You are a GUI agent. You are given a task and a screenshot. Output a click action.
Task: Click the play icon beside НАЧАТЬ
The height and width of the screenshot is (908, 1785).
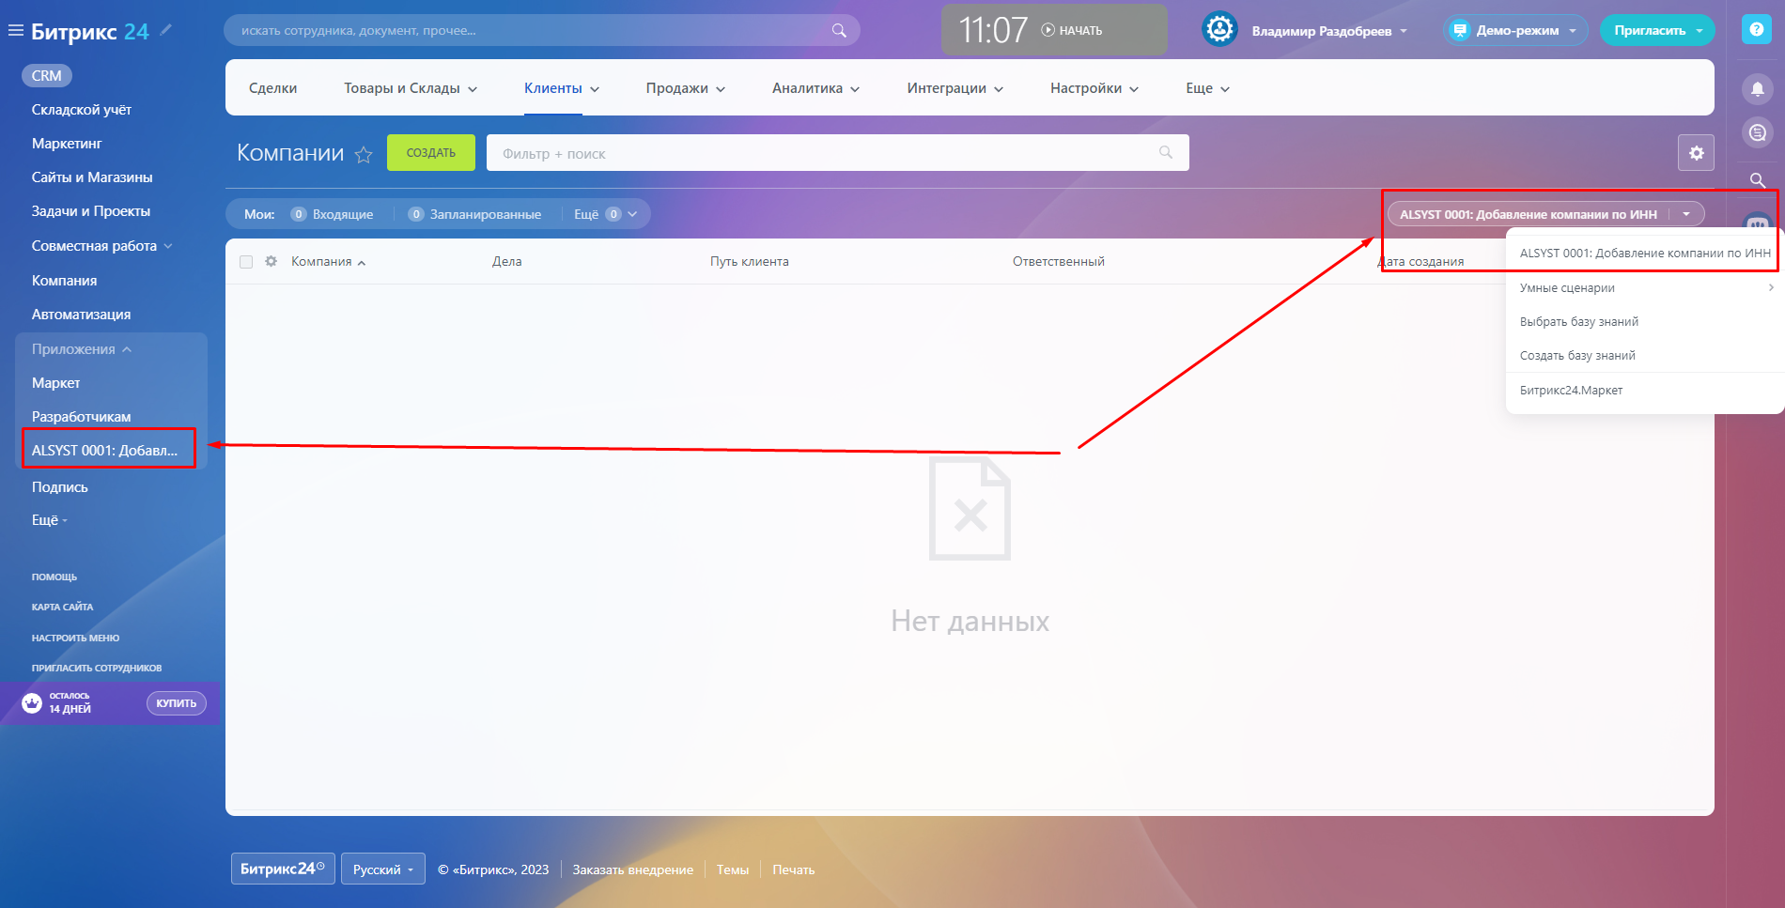pyautogui.click(x=1048, y=30)
